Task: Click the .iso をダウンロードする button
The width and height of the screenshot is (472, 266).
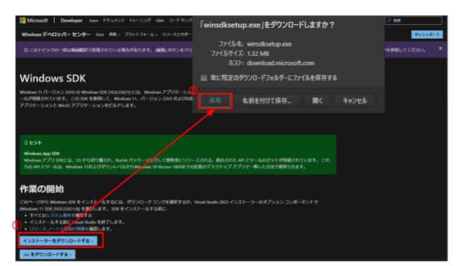Action: point(47,254)
